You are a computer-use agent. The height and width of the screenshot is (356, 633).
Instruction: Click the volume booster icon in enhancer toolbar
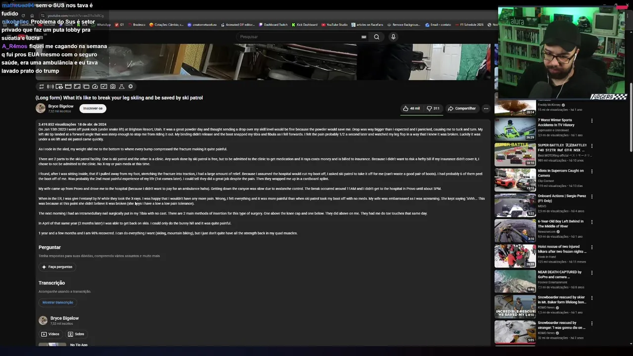point(50,87)
